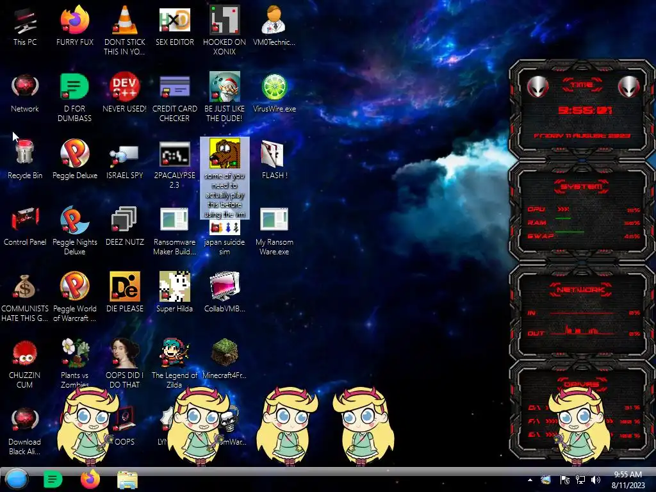Select the Minecraft4Fr grass block icon

[x=224, y=359]
